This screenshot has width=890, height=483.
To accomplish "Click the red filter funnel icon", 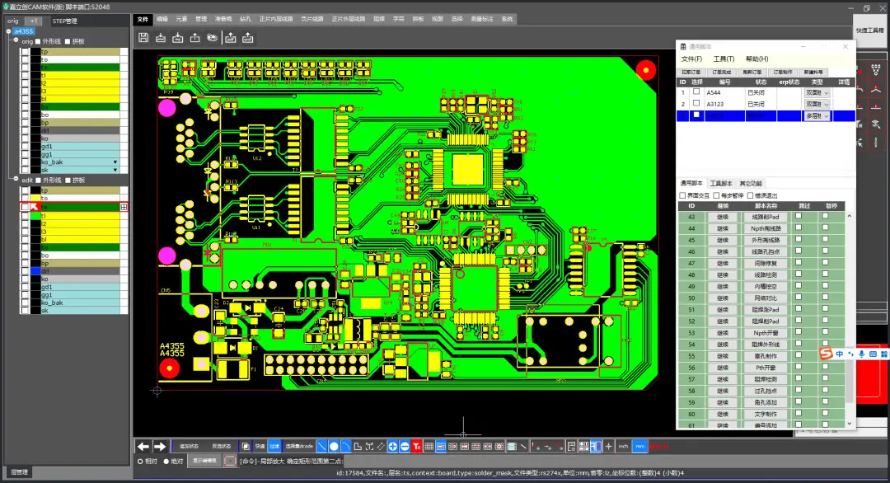I will point(417,447).
